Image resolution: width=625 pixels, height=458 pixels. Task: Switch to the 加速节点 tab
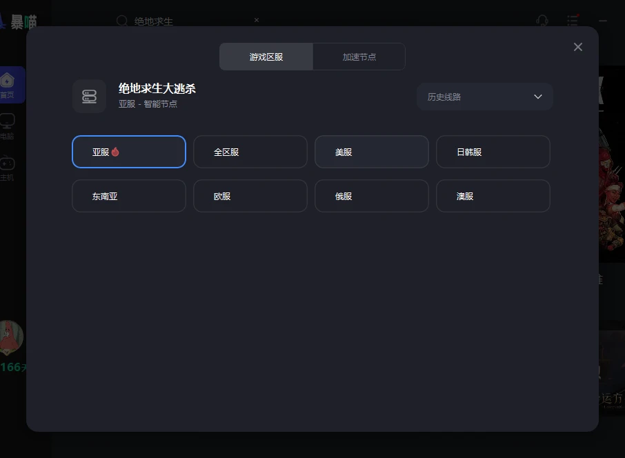(359, 57)
